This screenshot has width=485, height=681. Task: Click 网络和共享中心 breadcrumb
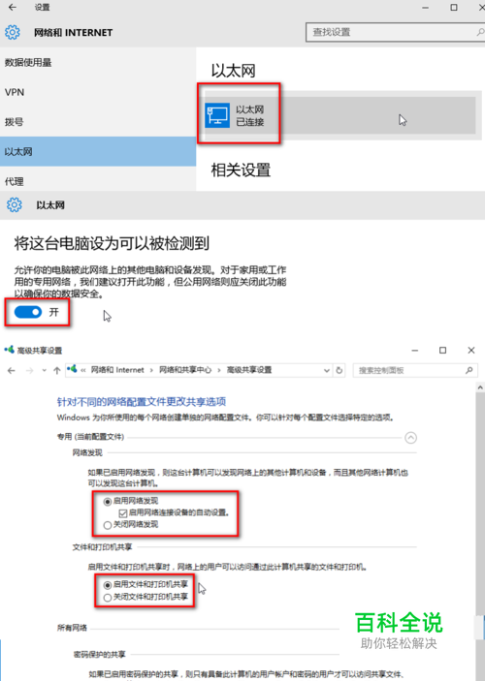(185, 370)
